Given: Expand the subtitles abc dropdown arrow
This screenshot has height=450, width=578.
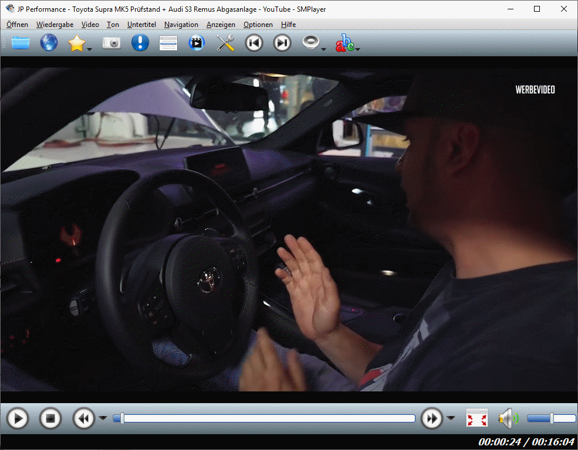Looking at the screenshot, I should 357,49.
